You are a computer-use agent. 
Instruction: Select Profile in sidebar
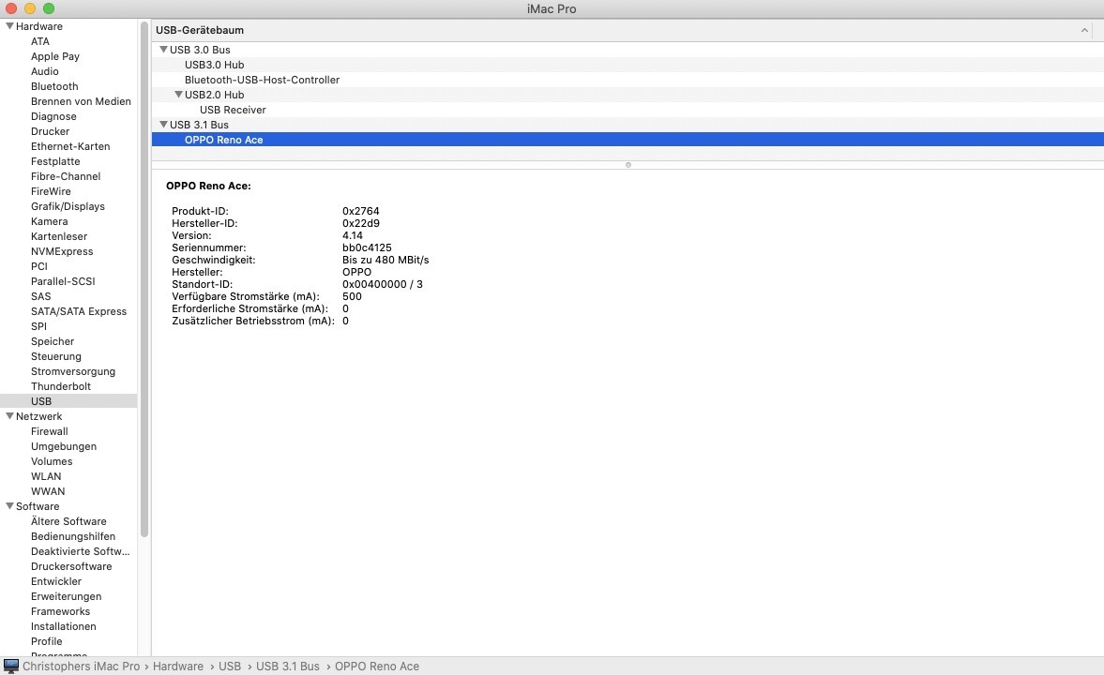pyautogui.click(x=47, y=641)
